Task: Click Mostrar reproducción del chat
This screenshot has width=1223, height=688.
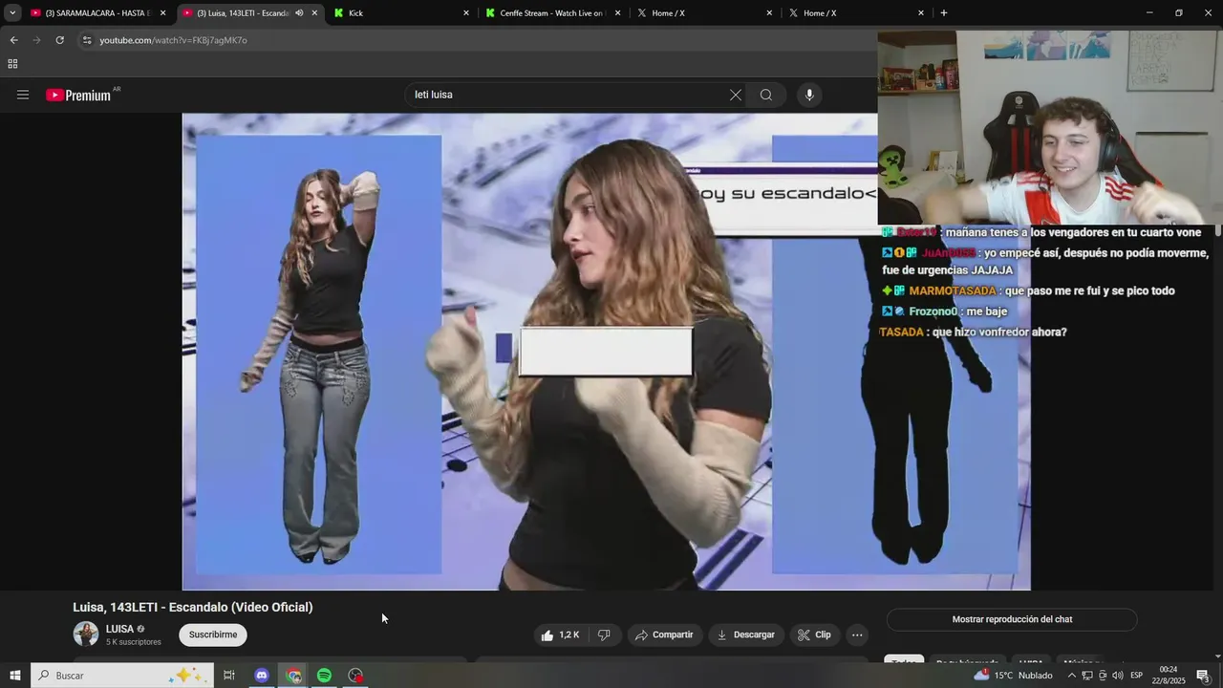Action: point(1012,619)
